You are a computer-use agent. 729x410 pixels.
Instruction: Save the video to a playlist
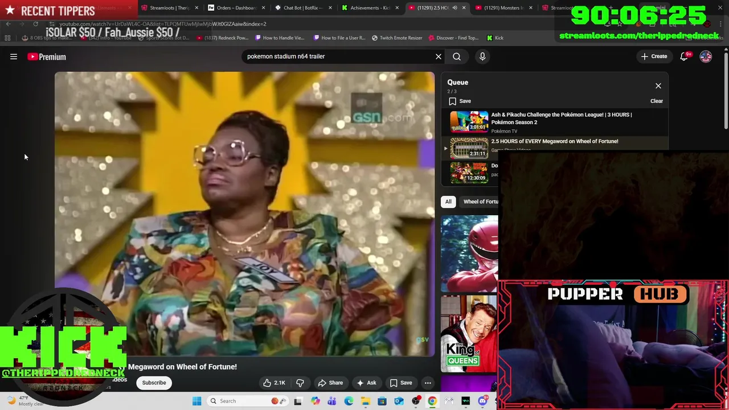401,383
